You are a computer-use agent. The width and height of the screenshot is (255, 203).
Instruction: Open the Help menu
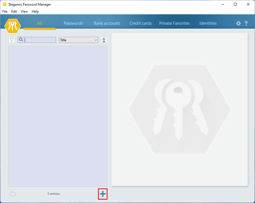pos(35,12)
